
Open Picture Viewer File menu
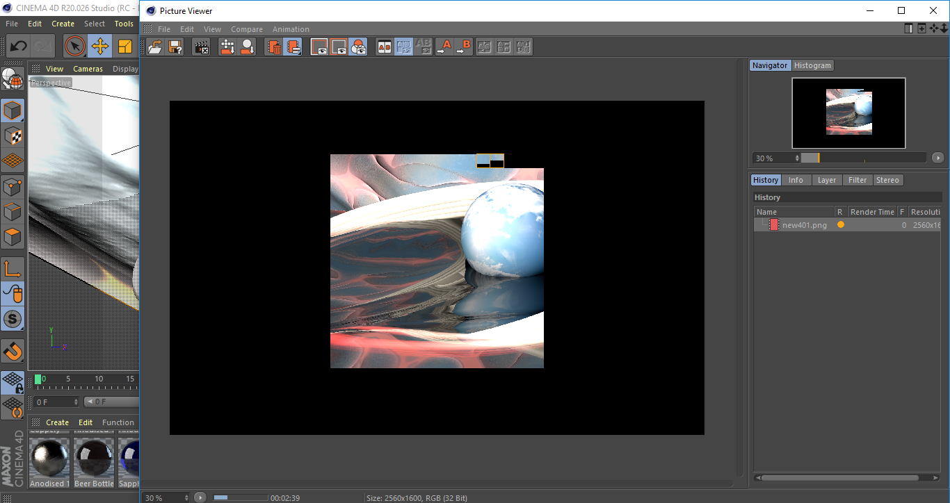tap(164, 29)
